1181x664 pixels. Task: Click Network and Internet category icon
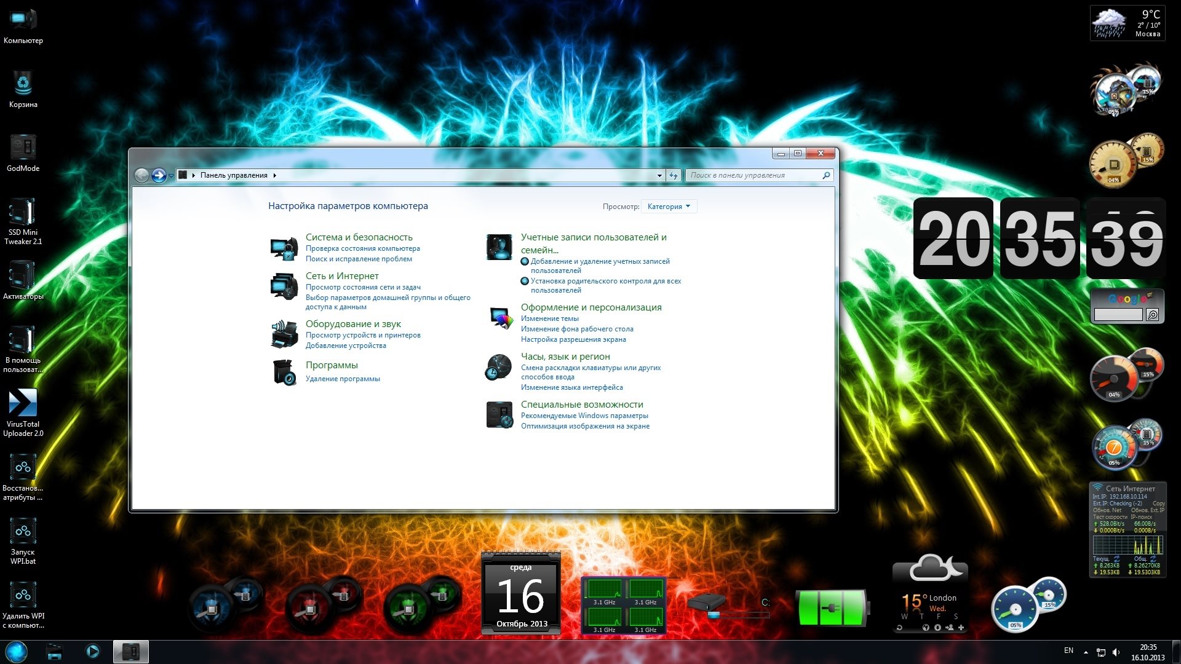tap(284, 287)
